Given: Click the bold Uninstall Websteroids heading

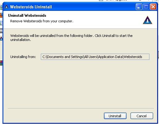Looking at the screenshot, I should (x=27, y=16).
